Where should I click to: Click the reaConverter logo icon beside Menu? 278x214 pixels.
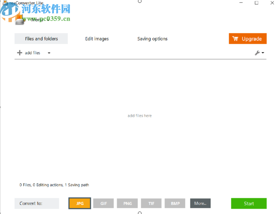[19, 20]
